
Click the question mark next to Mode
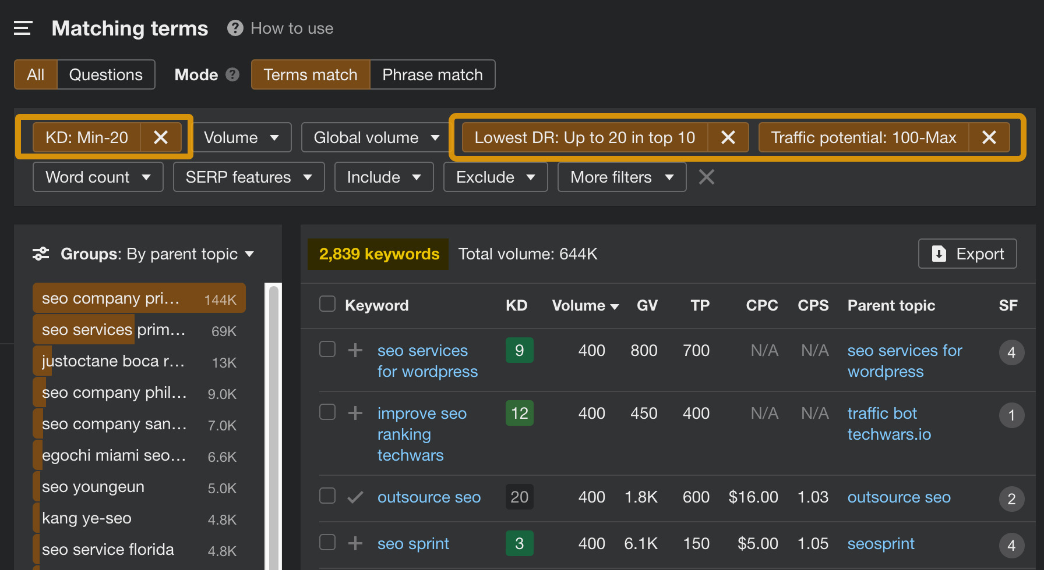tap(232, 74)
